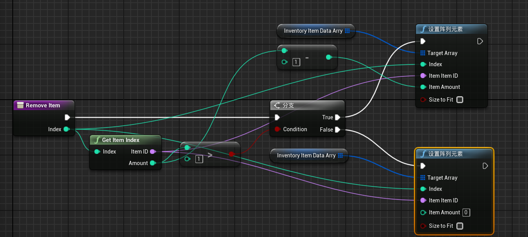Select the upper Inventory Item Data Arry variable node
Image resolution: width=528 pixels, height=237 pixels.
click(316, 31)
